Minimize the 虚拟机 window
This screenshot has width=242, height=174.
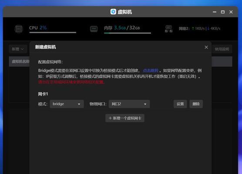point(215,12)
